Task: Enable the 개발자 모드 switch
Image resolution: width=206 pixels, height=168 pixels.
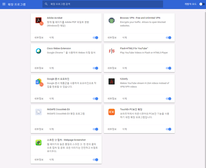Action: [202, 4]
